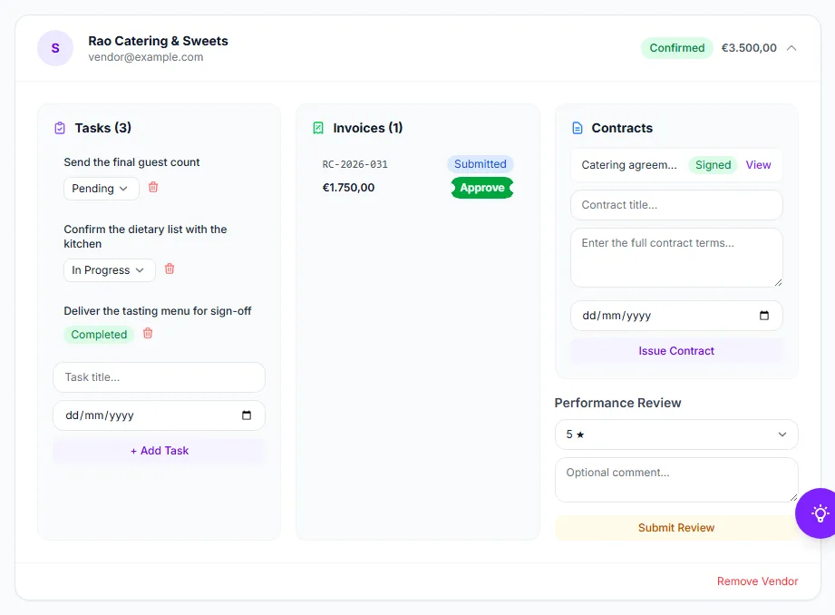Viewport: 835px width, 615px height.
Task: Focus the Contract title input field
Action: pos(676,205)
